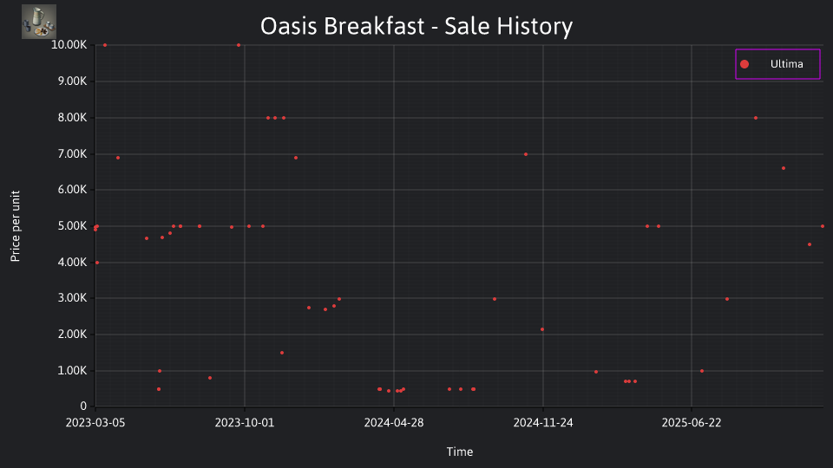Click the Oasis Breakfast item icon
Image resolution: width=833 pixels, height=468 pixels.
point(39,22)
